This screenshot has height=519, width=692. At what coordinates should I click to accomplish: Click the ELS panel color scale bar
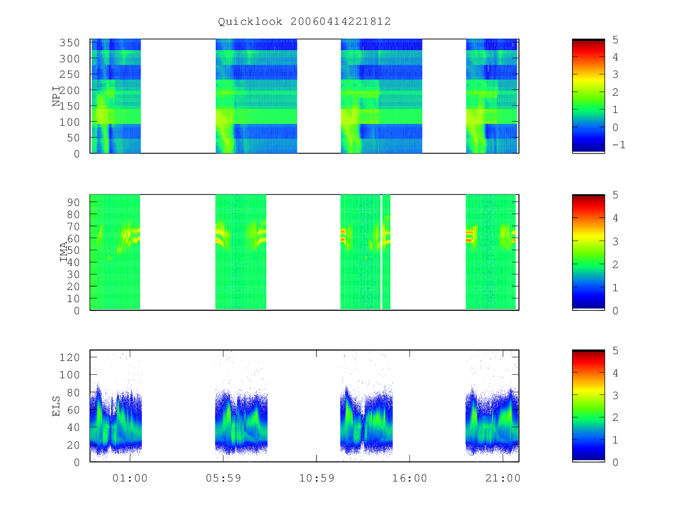[x=588, y=405]
